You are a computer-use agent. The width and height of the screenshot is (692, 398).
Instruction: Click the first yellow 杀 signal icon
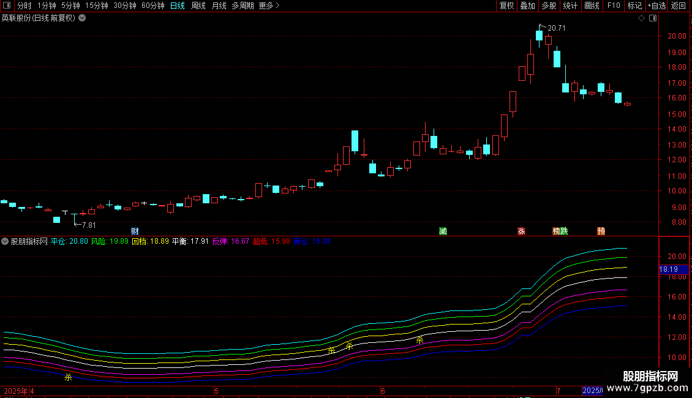click(x=69, y=377)
